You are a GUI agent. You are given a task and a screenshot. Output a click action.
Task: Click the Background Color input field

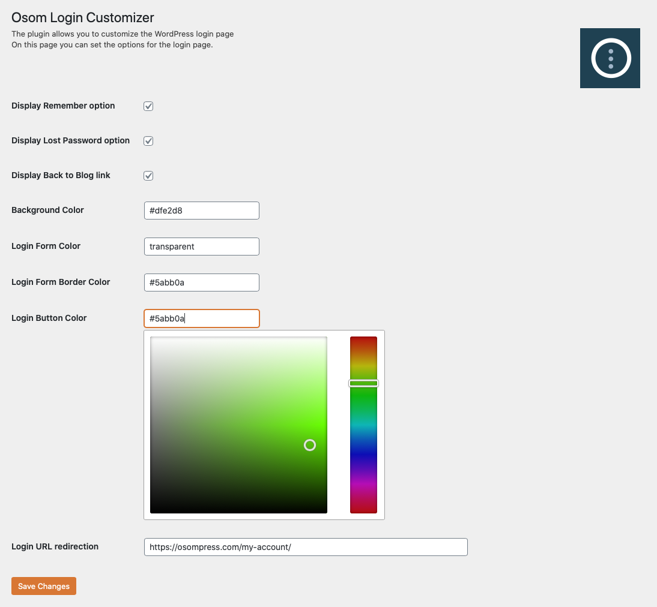click(201, 211)
